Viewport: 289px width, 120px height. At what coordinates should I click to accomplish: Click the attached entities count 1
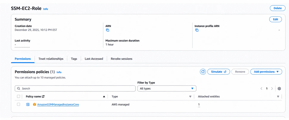[x=199, y=105]
